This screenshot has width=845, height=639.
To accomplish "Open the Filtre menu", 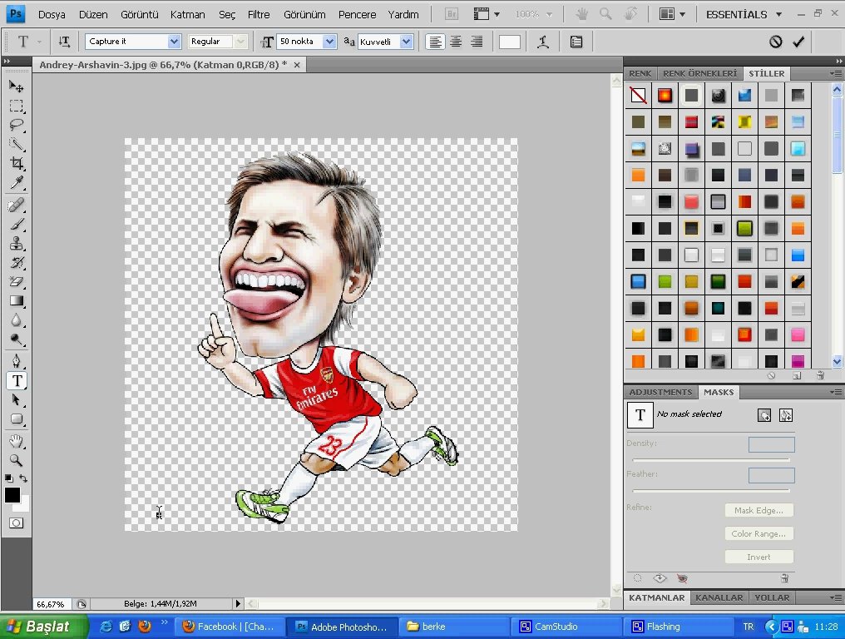I will tap(259, 14).
